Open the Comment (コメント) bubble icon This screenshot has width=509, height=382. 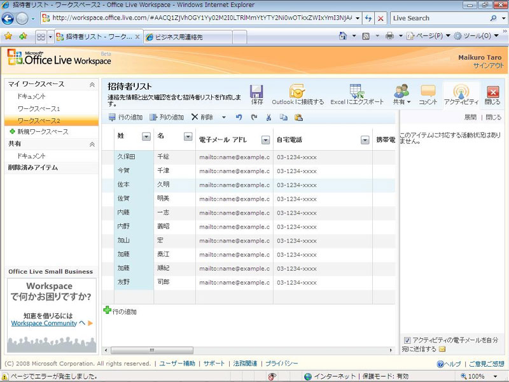[428, 91]
